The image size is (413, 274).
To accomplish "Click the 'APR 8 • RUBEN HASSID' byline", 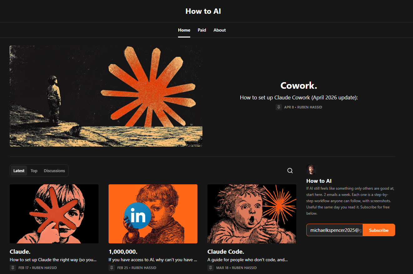I will point(303,107).
